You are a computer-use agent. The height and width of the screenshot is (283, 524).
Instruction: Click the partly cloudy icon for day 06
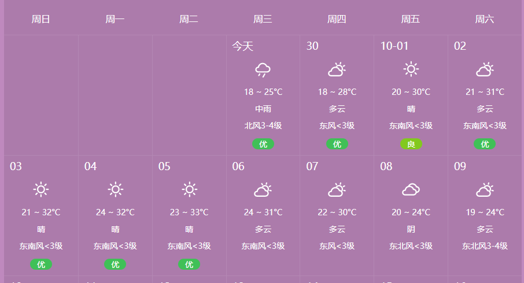pos(263,190)
